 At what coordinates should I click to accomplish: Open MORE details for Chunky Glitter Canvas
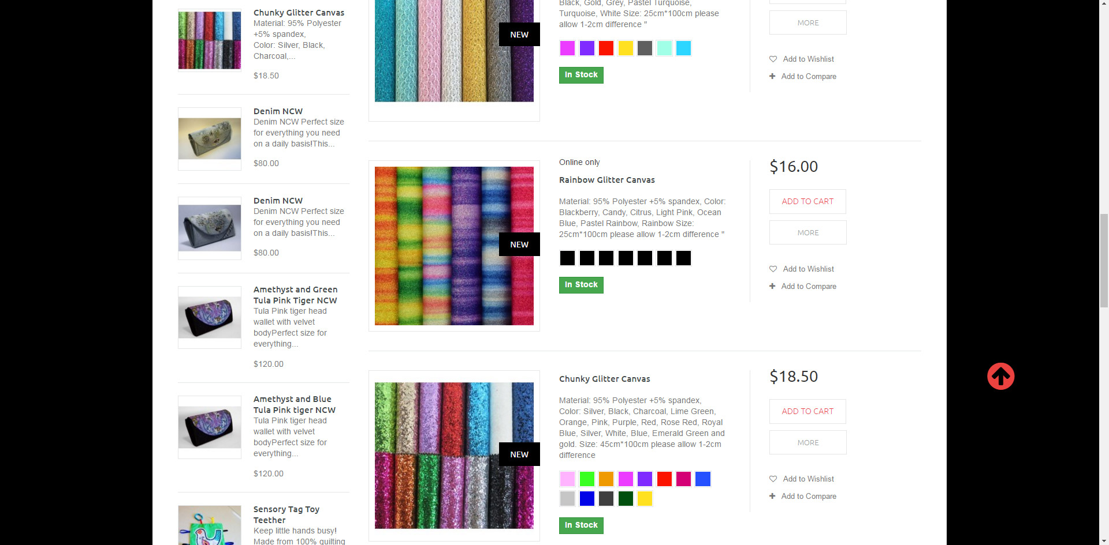click(807, 442)
